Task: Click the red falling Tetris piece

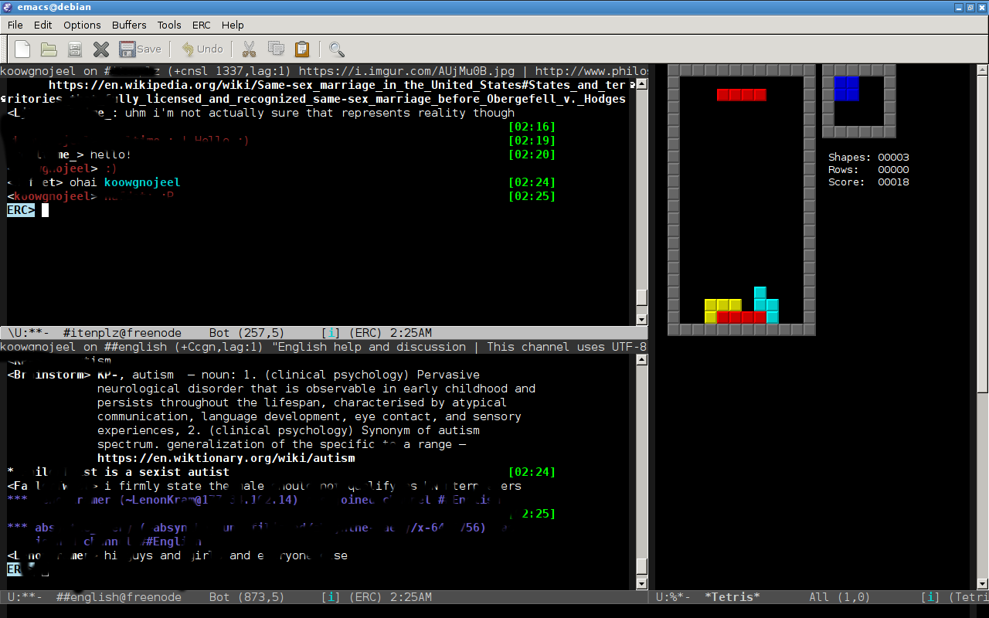Action: click(742, 95)
